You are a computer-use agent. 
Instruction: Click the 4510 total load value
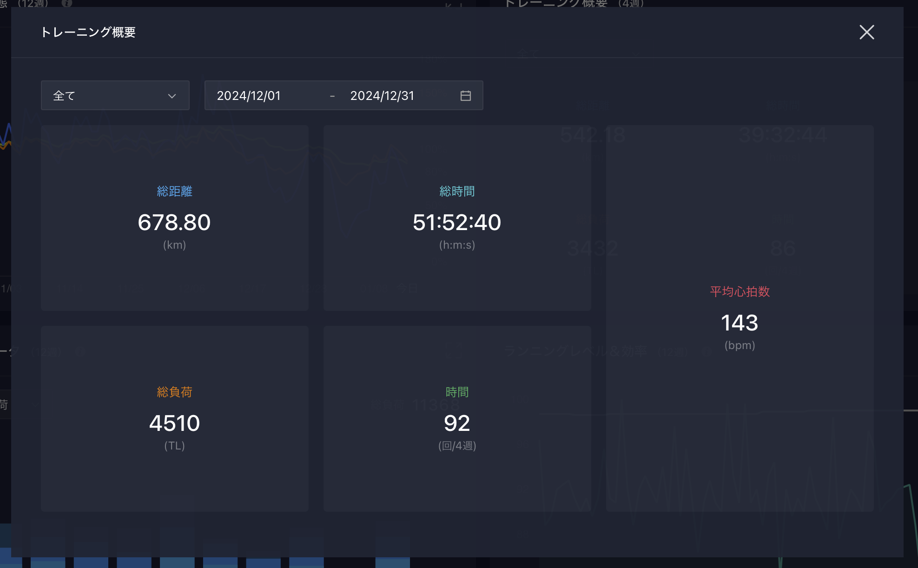point(174,423)
